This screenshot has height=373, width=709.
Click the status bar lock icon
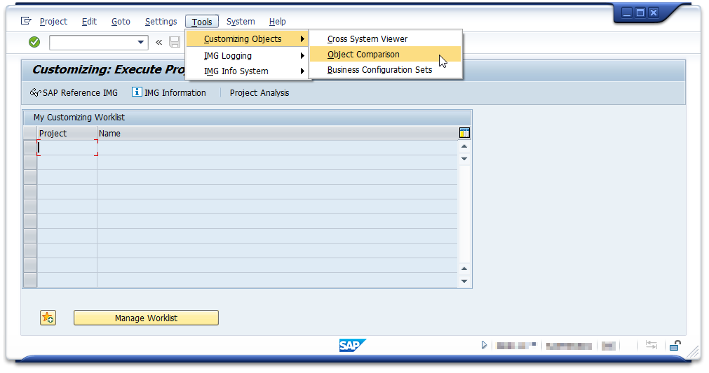coord(675,346)
